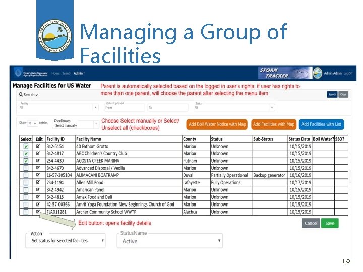Click the gray Clear button
Viewport: 363px width, 272px height.
343,94
